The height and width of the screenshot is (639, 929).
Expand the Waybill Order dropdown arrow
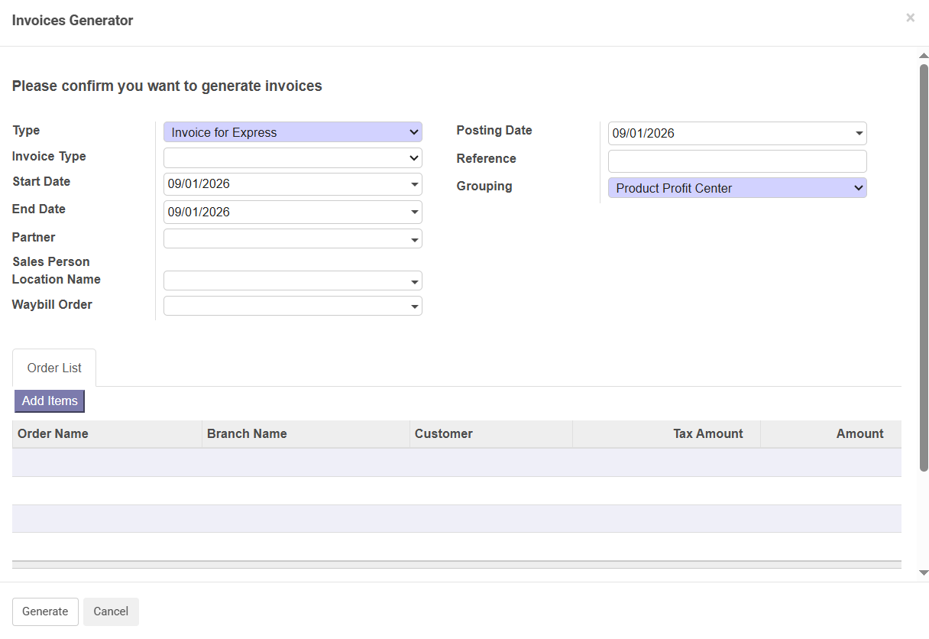[415, 307]
